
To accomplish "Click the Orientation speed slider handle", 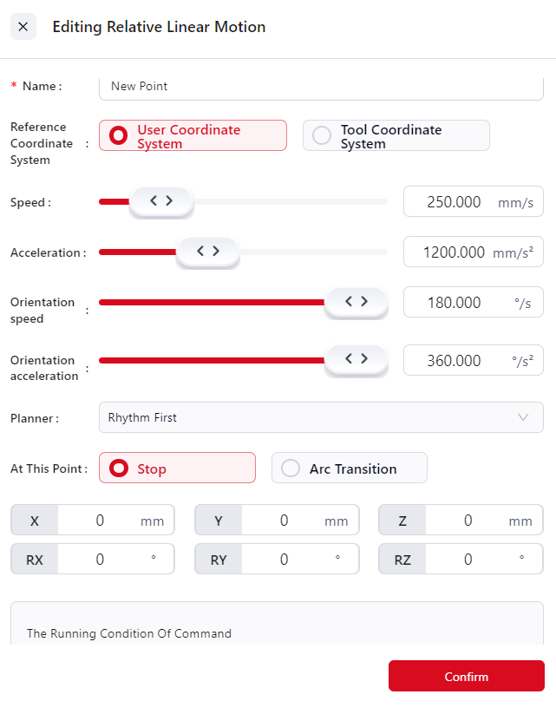I will click(356, 302).
